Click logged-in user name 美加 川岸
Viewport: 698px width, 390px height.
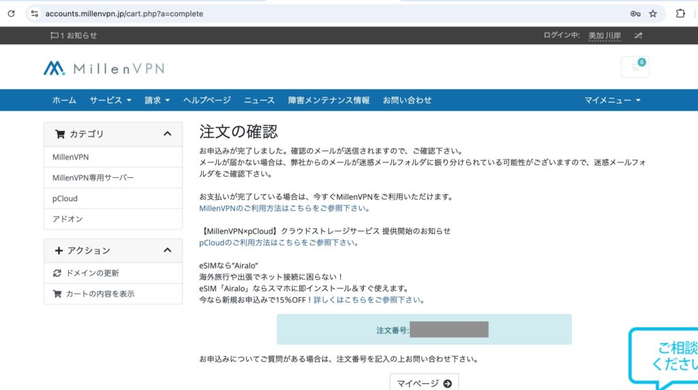pyautogui.click(x=605, y=35)
